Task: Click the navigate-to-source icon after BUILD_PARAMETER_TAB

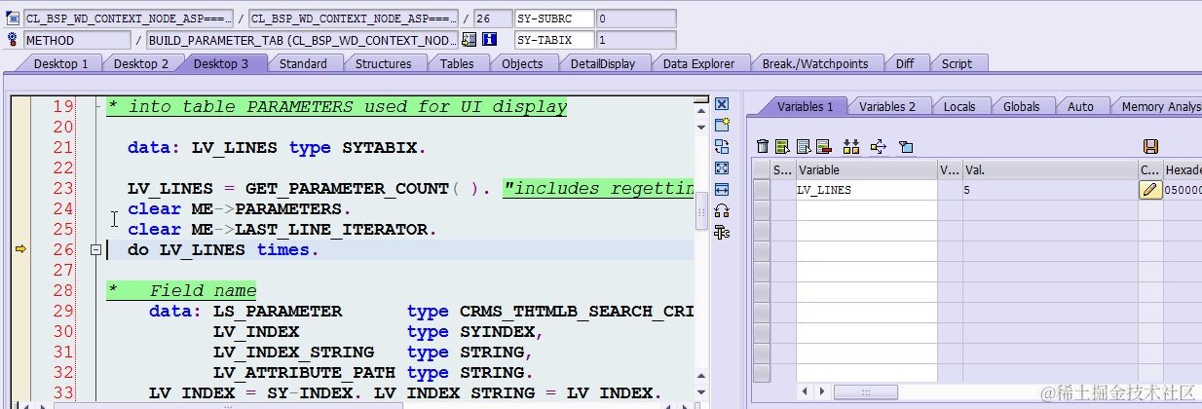Action: pyautogui.click(x=469, y=40)
